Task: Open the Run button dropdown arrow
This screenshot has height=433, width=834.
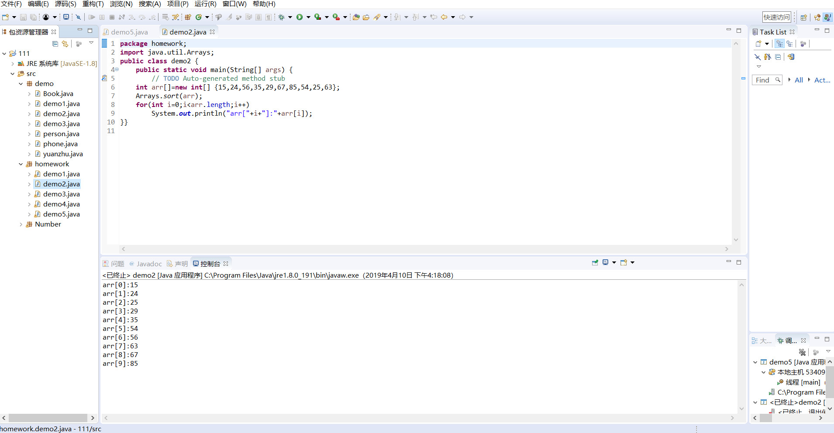Action: [x=308, y=17]
